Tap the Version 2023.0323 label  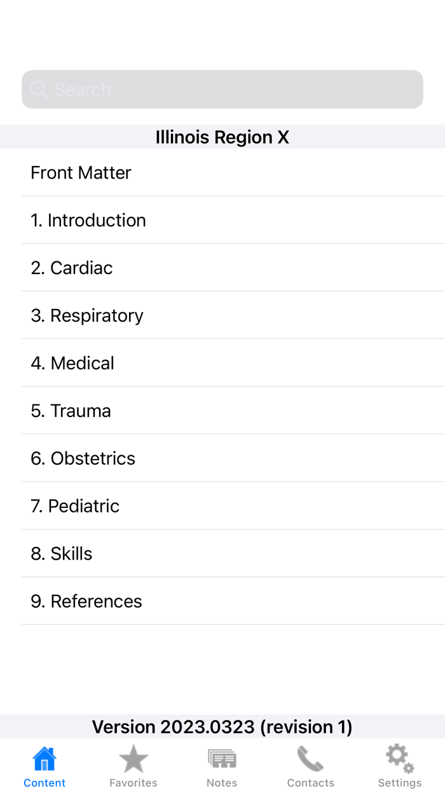[x=222, y=726]
